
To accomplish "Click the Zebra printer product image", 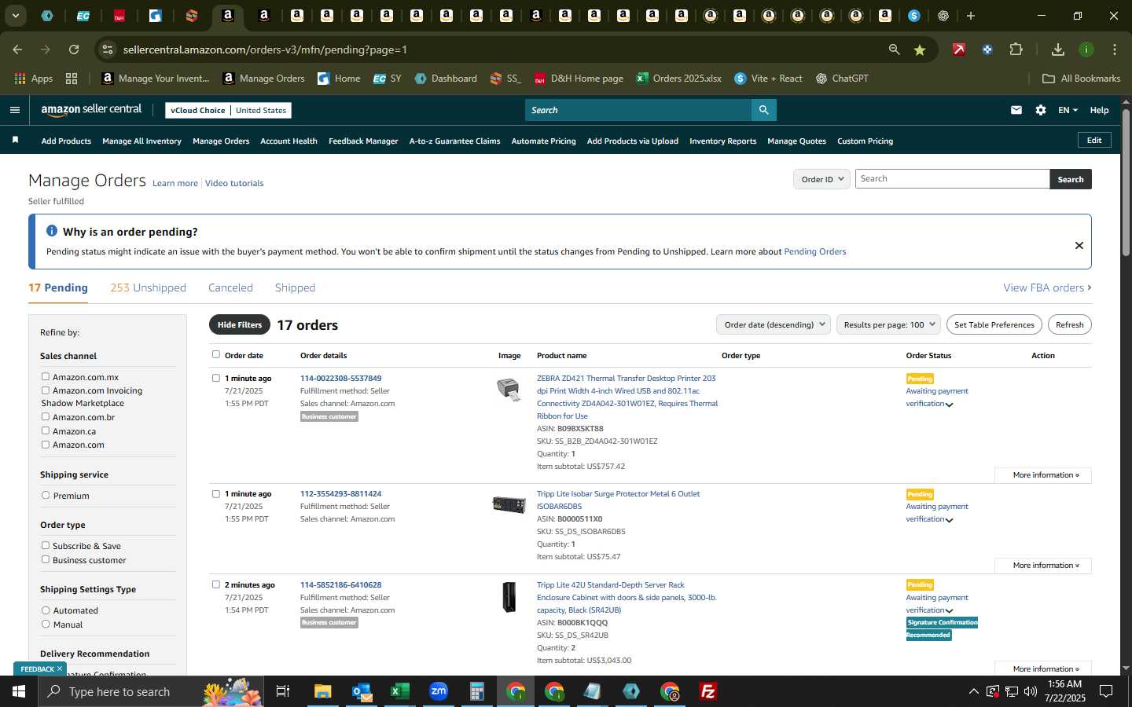I will [509, 389].
